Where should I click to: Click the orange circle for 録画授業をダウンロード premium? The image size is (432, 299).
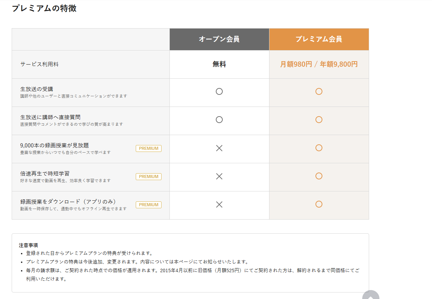[319, 204]
